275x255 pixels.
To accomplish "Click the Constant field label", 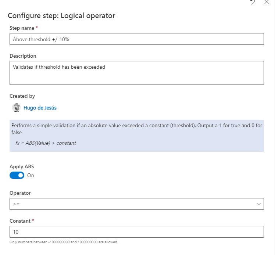I will pos(19,221).
